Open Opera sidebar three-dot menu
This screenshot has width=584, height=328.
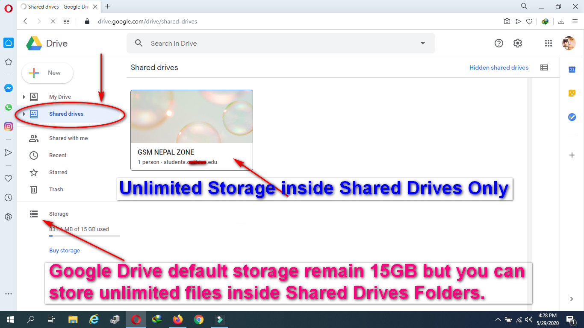[x=9, y=294]
